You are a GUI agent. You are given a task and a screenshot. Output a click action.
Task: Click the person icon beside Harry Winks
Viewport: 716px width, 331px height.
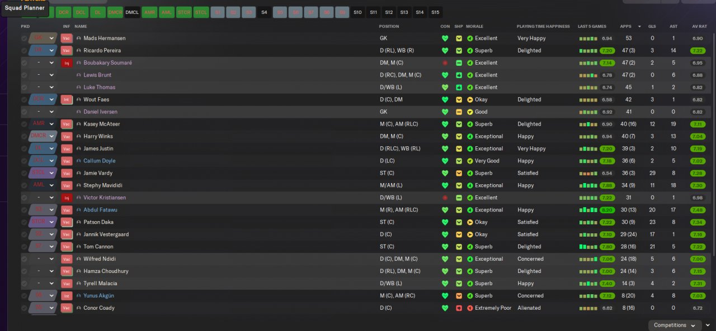coord(79,136)
